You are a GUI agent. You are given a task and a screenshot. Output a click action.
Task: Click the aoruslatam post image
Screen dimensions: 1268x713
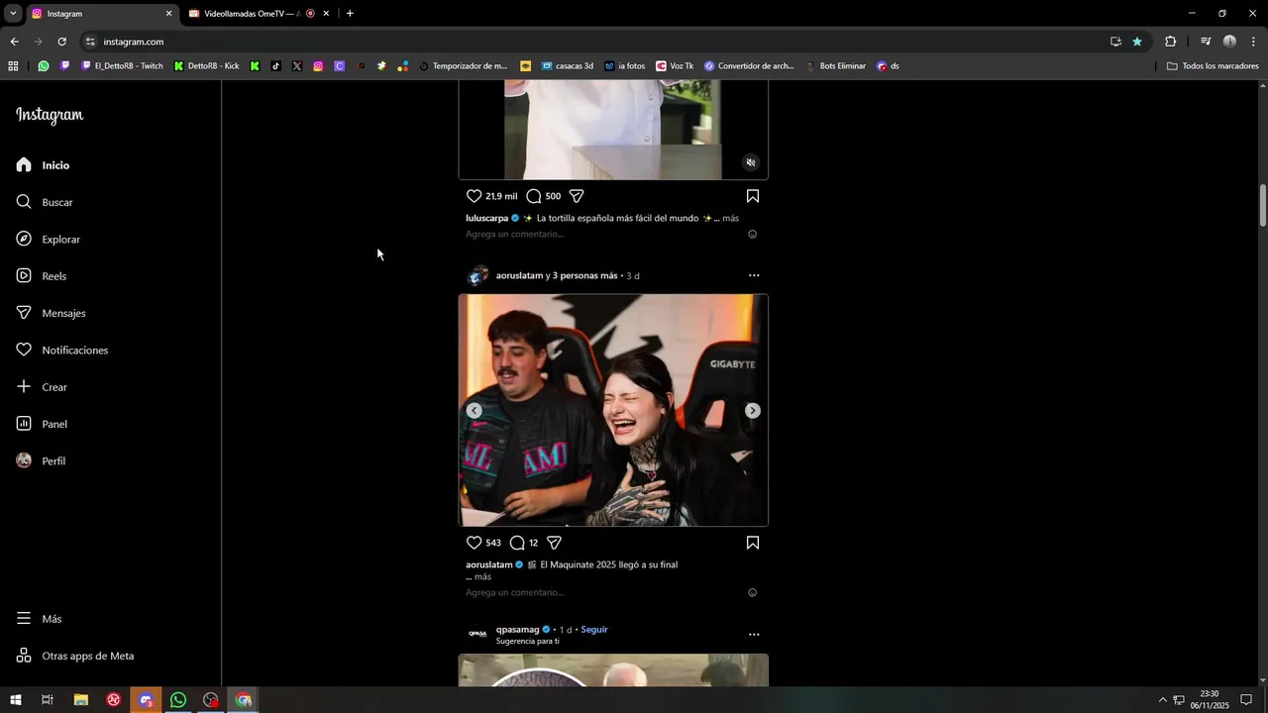coord(613,410)
